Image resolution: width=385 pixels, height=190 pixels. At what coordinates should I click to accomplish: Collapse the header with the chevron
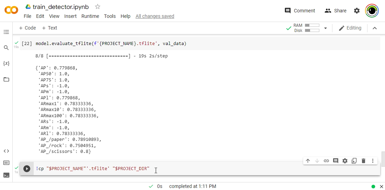click(375, 28)
